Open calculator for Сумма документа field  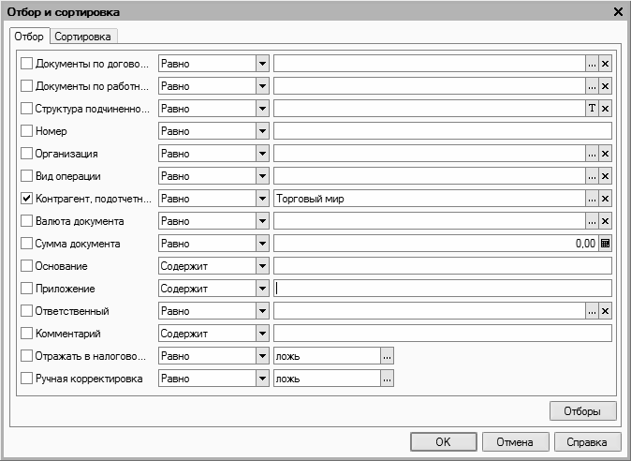[605, 244]
